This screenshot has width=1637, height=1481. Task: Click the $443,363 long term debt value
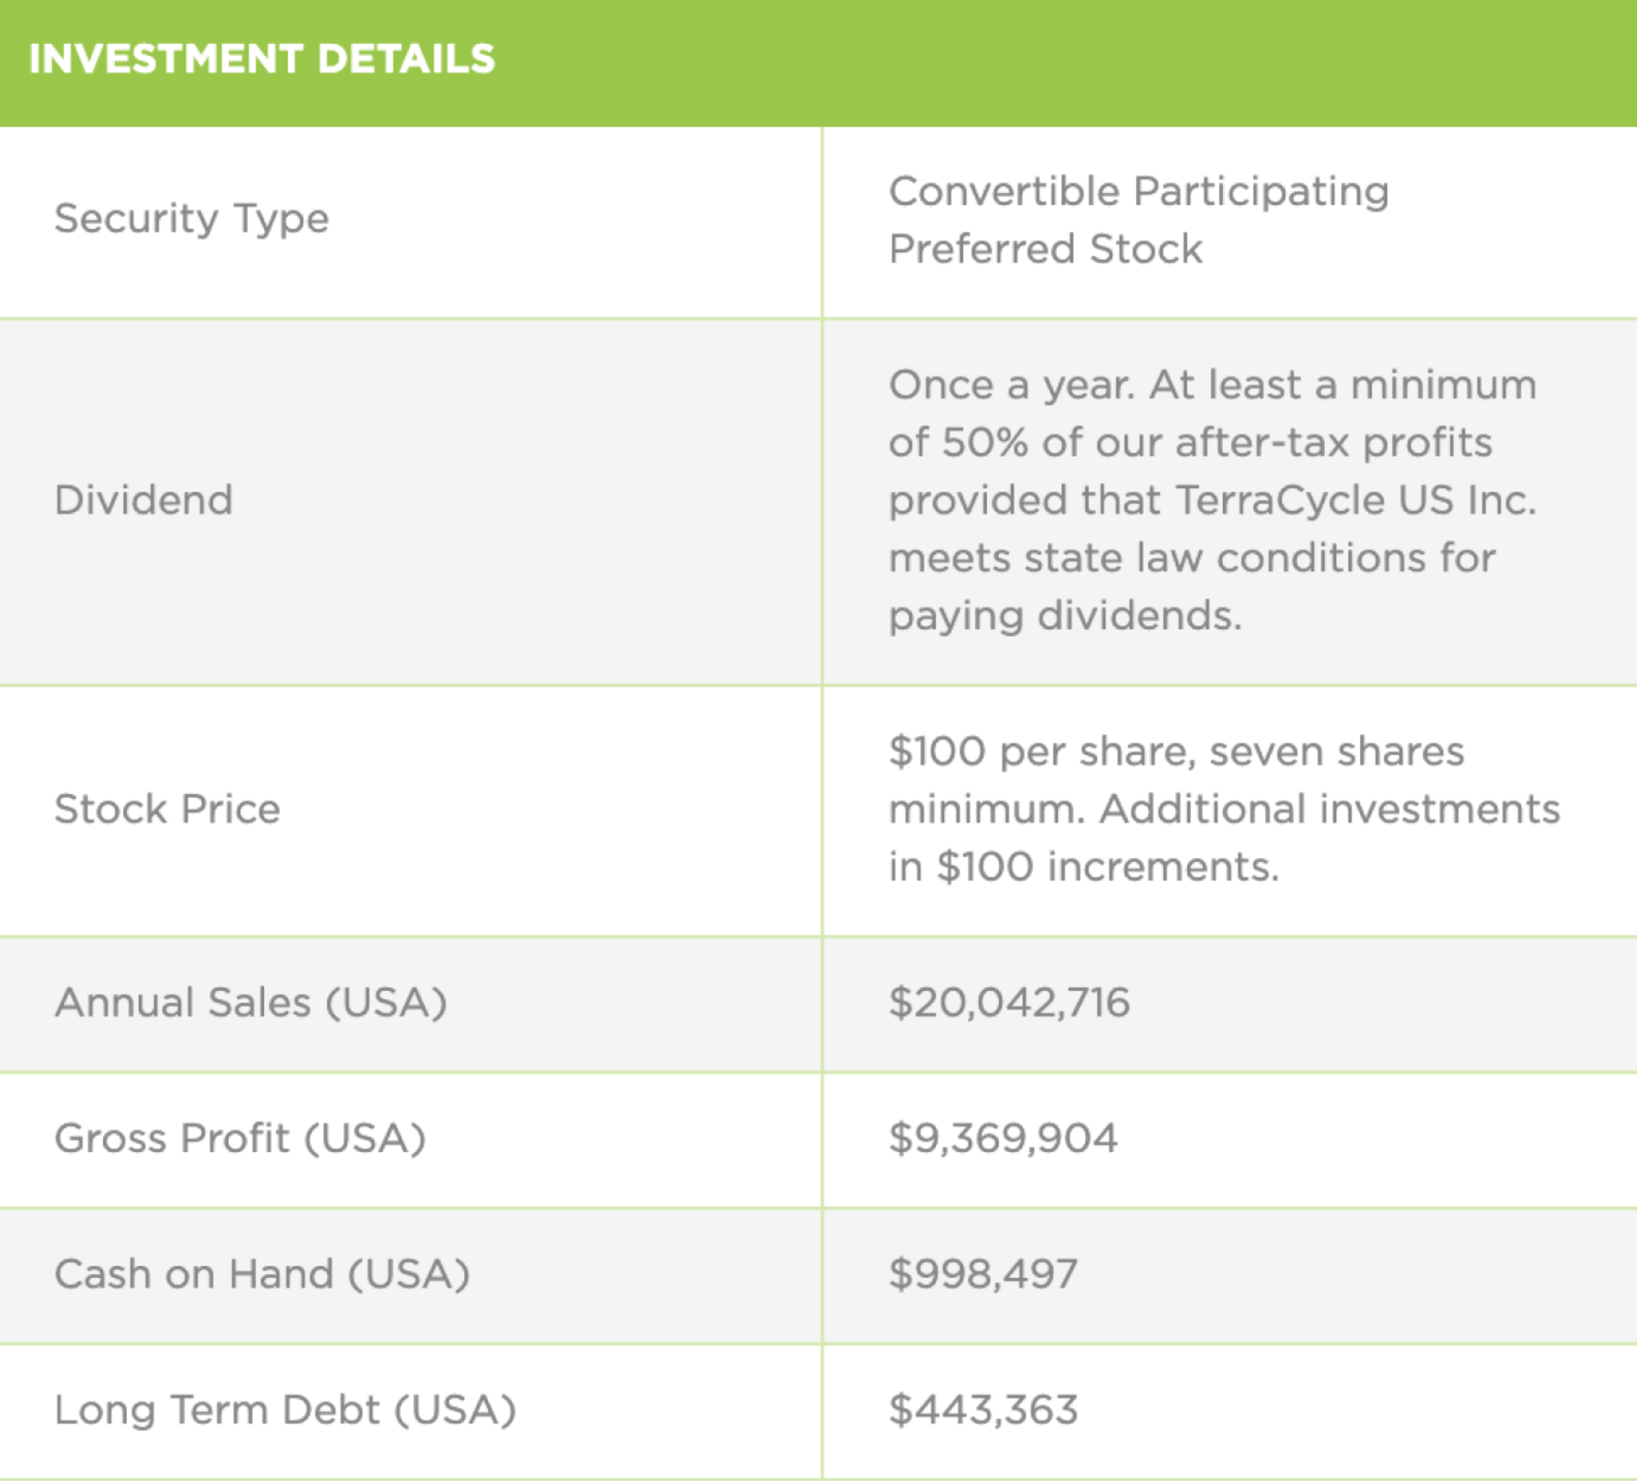(983, 1409)
